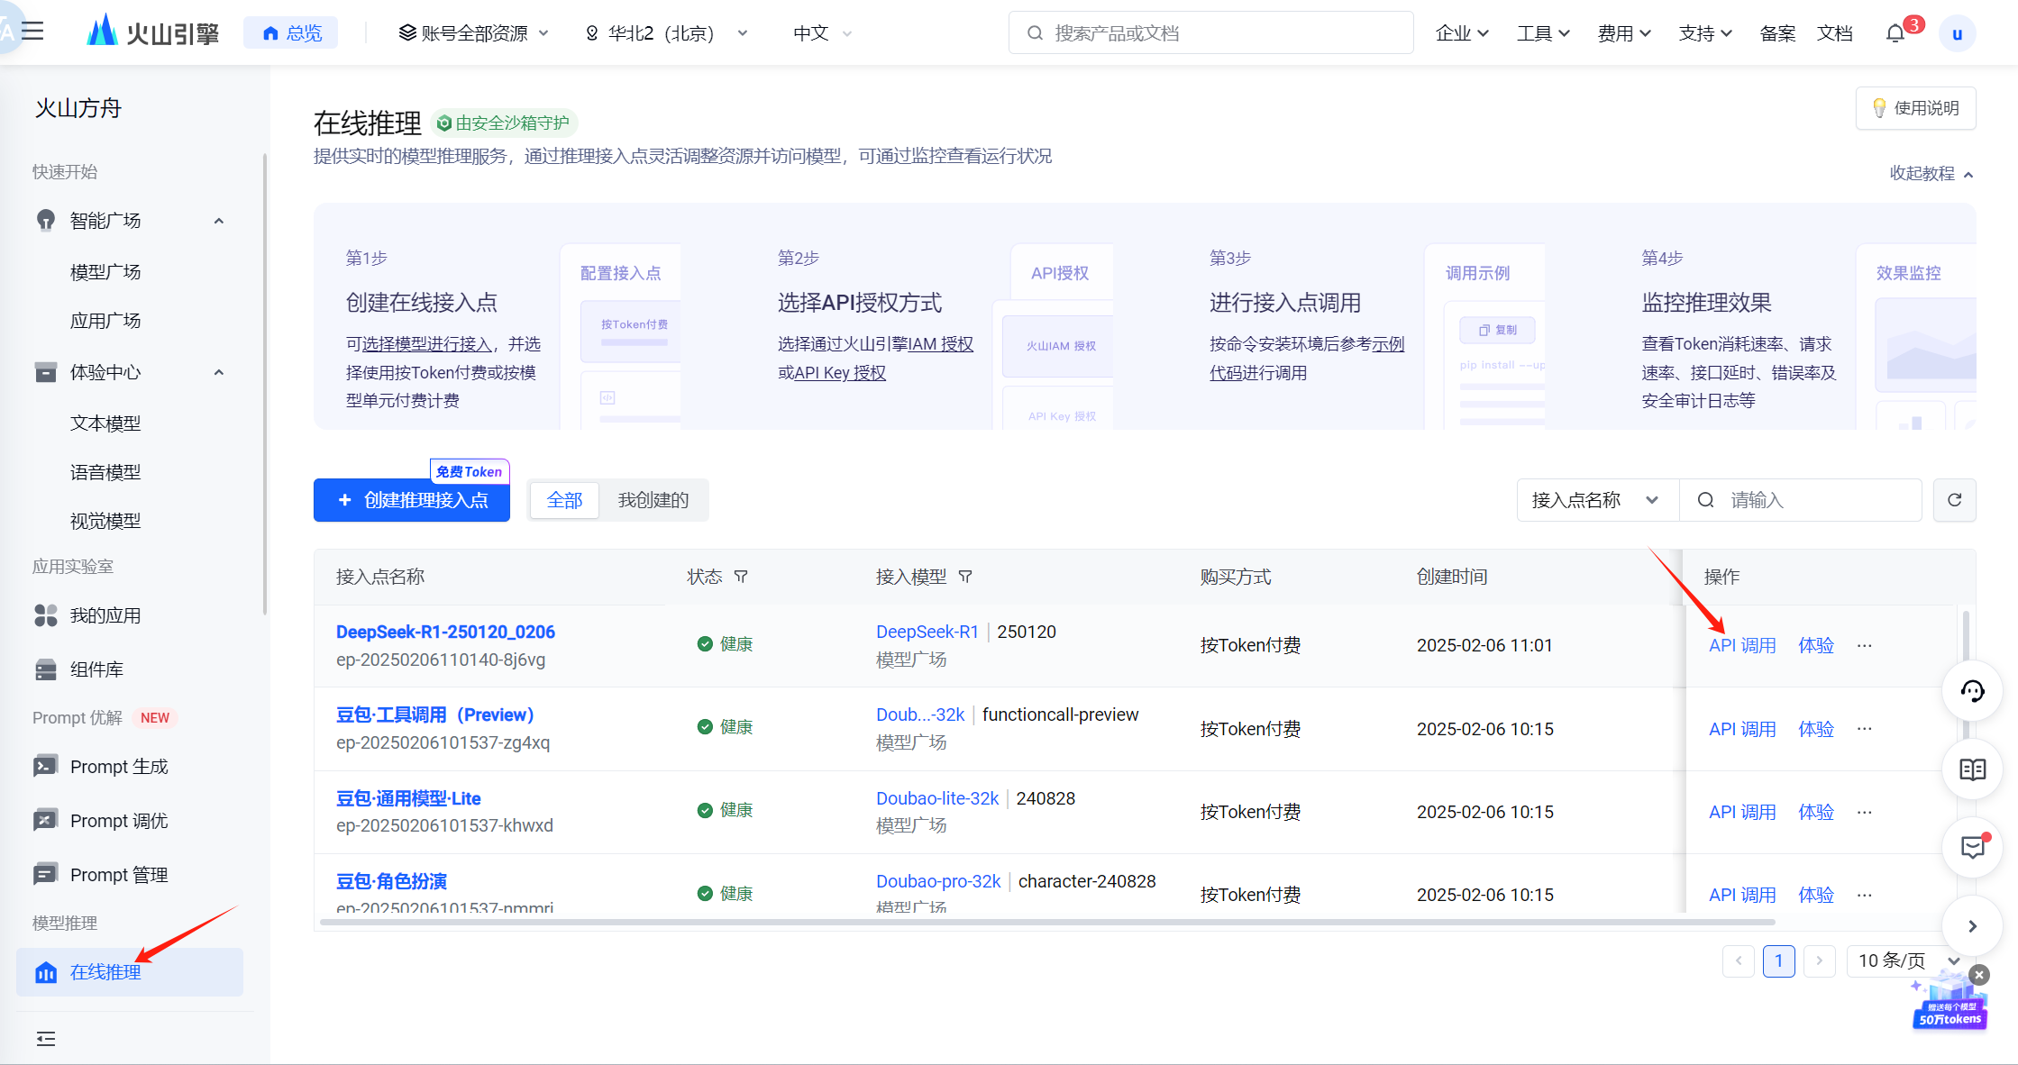Open 工具 top menu
Viewport: 2018px width, 1065px height.
[x=1543, y=33]
